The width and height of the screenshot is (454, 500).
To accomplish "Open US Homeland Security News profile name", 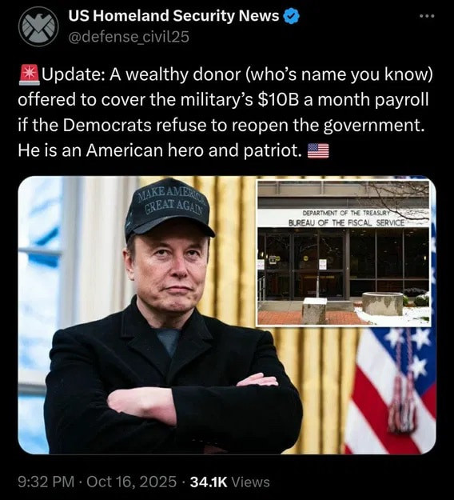I will click(x=173, y=16).
